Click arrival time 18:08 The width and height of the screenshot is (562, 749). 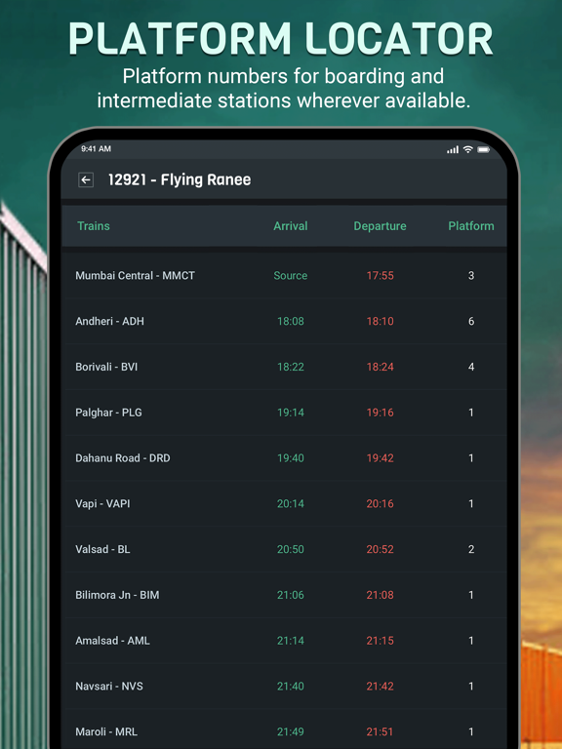point(291,321)
